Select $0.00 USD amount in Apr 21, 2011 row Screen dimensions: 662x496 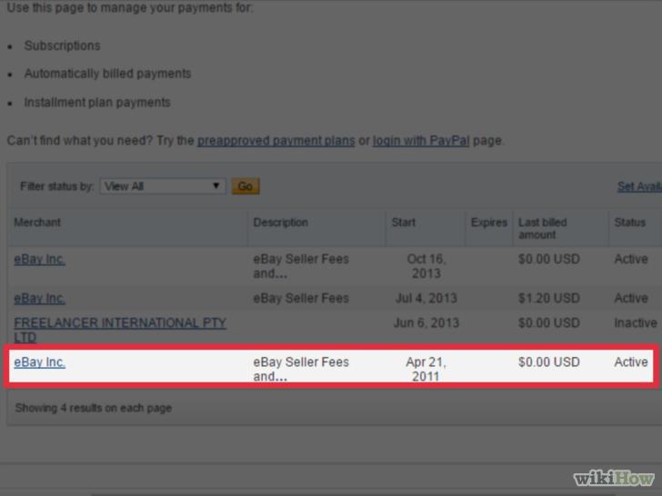point(549,362)
